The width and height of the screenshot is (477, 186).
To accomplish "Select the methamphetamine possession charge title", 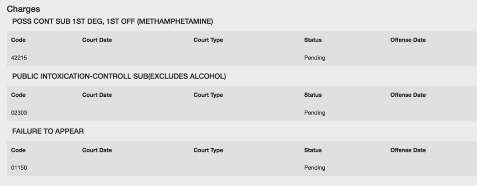I will 113,22.
